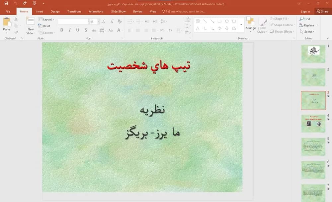Screen dimensions: 332x202
Task: Align text right
Action: click(146, 30)
